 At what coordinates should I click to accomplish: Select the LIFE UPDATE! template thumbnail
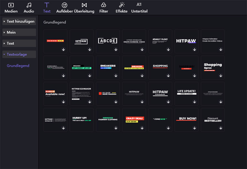coord(186,94)
